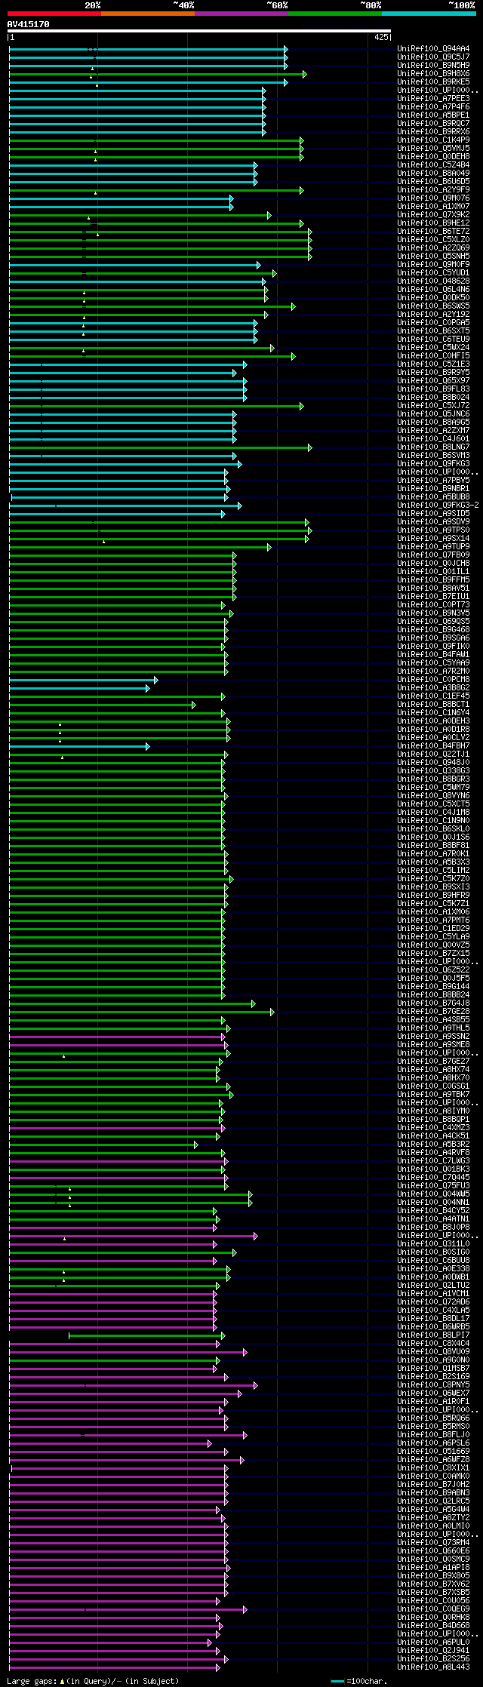This screenshot has height=1687, width=483.
Task: Select label UniRef100_Q04WW5
Action: pyautogui.click(x=433, y=1194)
